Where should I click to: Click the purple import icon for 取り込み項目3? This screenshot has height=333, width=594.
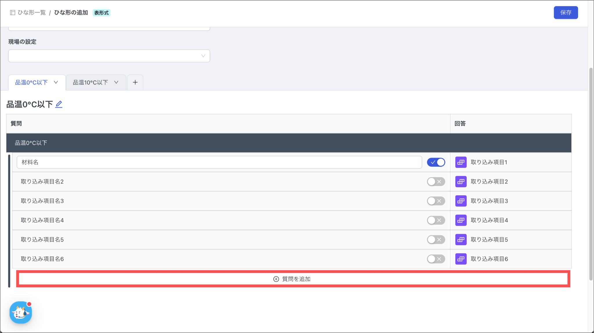(461, 201)
